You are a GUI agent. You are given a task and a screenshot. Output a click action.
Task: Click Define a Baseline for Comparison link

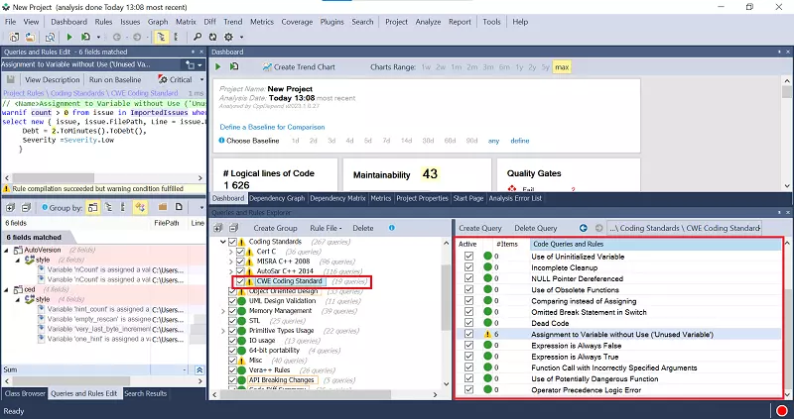pos(272,127)
